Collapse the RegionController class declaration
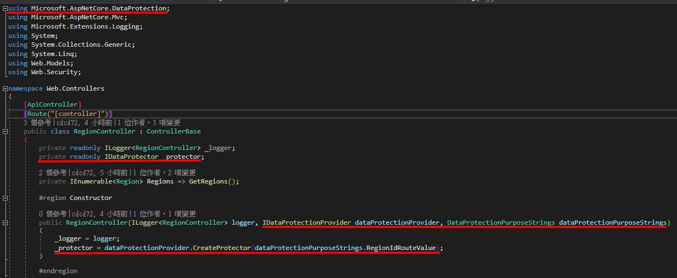Screen dimensions: 677x278 pyautogui.click(x=5, y=132)
